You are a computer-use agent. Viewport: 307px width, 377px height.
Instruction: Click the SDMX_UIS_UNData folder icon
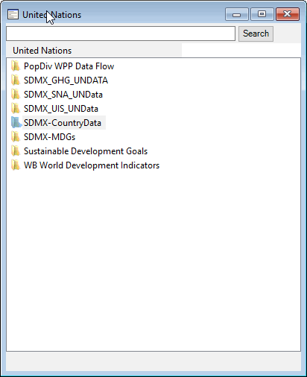click(x=16, y=109)
